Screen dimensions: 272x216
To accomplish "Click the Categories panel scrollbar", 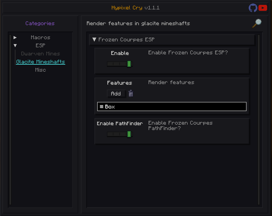I will click(10, 119).
